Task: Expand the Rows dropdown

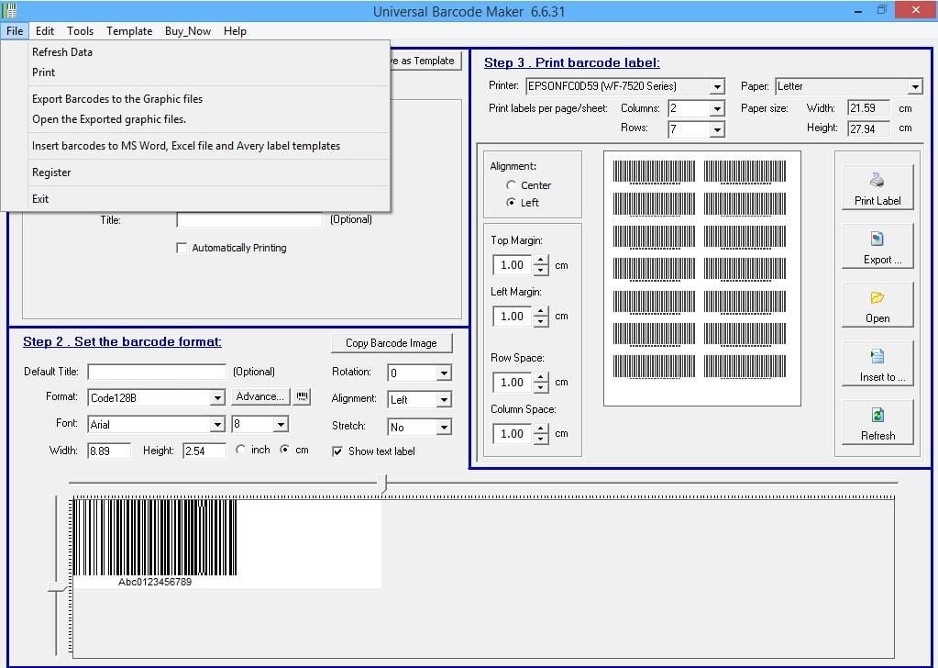Action: point(717,129)
